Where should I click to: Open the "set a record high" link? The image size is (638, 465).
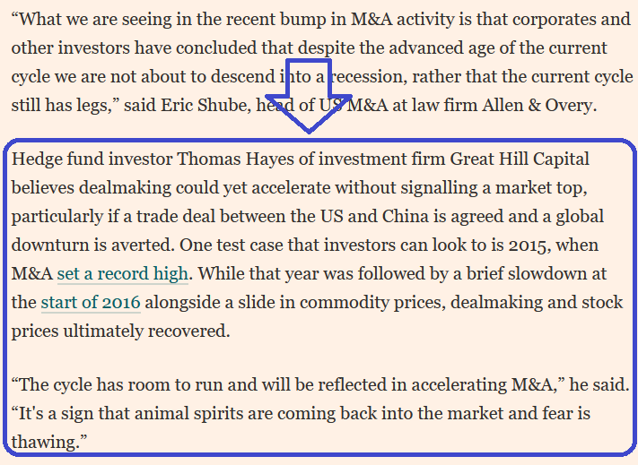(x=123, y=273)
